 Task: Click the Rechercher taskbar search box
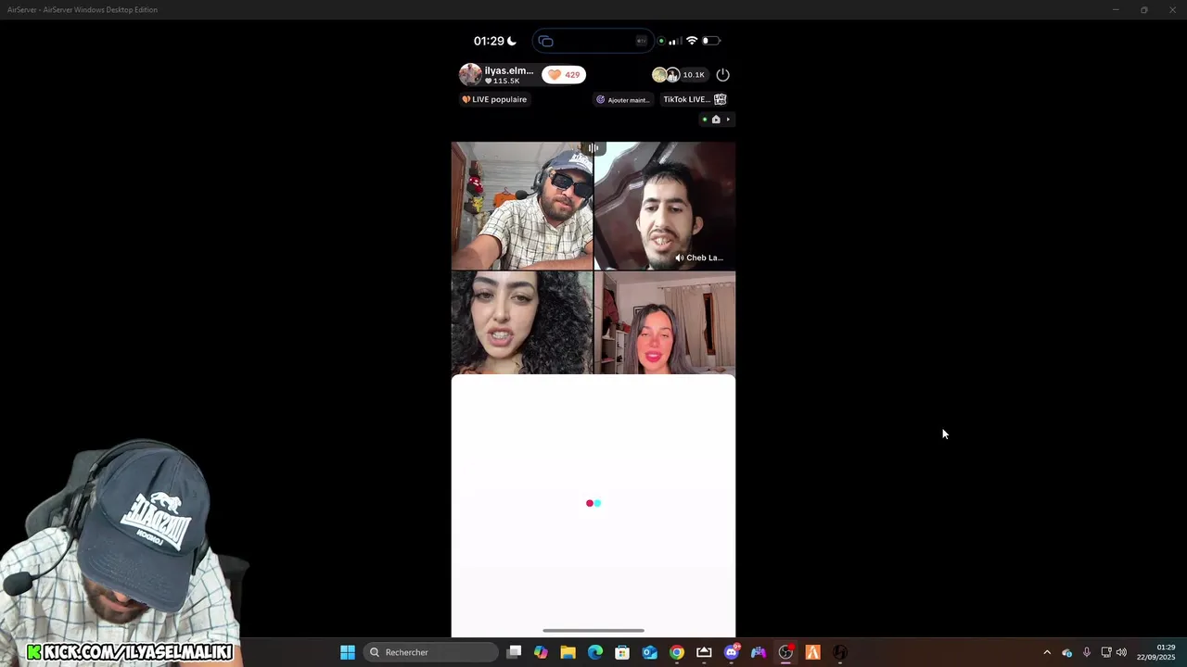431,652
